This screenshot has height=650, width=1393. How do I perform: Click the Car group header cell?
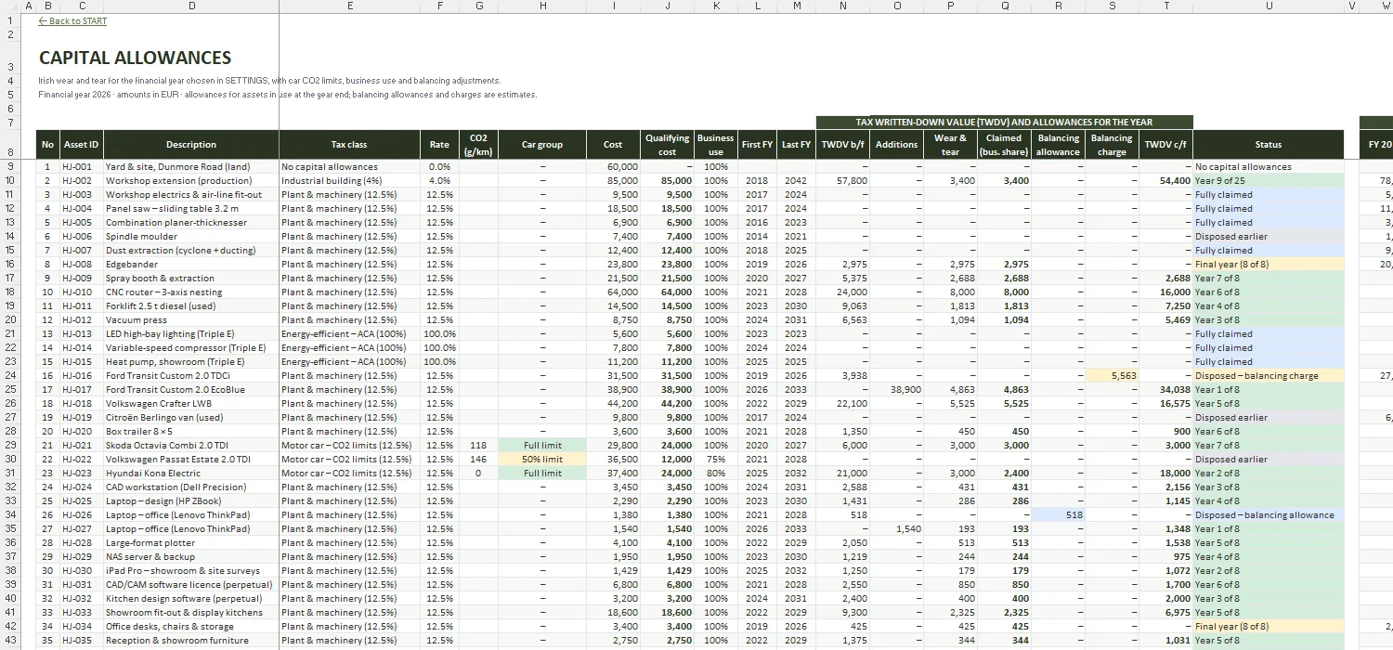point(542,144)
